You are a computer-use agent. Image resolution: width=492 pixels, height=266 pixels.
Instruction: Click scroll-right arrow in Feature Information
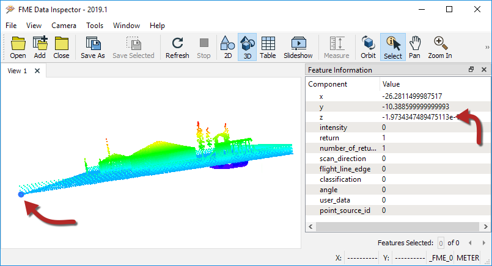tap(485, 226)
